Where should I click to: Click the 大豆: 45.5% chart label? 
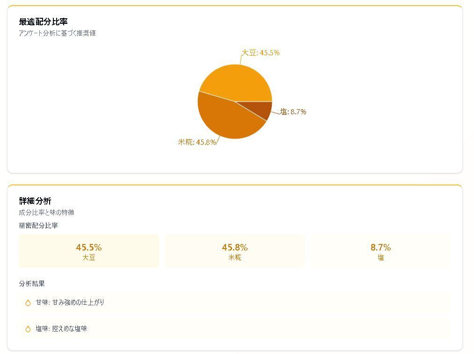click(261, 53)
